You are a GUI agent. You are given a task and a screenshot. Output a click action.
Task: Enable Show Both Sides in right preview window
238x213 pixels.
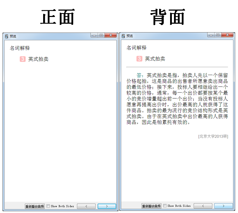click(165, 206)
